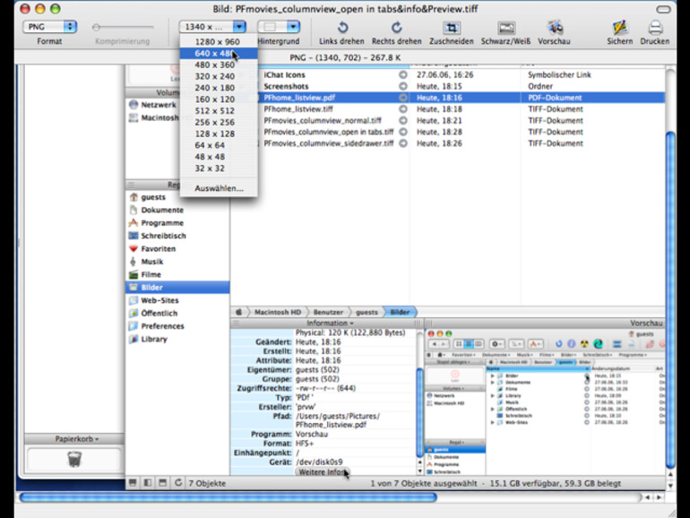Choose 640 x 480 from size menu
Screen dimensions: 690x518
(x=215, y=53)
